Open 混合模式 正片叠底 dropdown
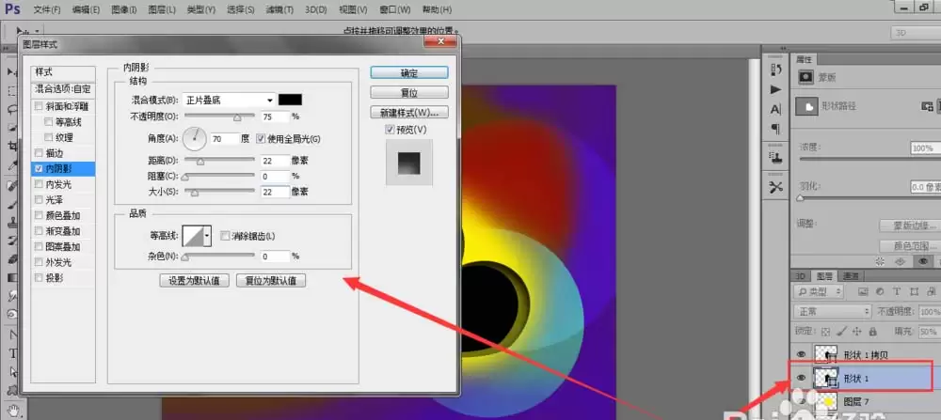The width and height of the screenshot is (941, 420). coord(230,100)
